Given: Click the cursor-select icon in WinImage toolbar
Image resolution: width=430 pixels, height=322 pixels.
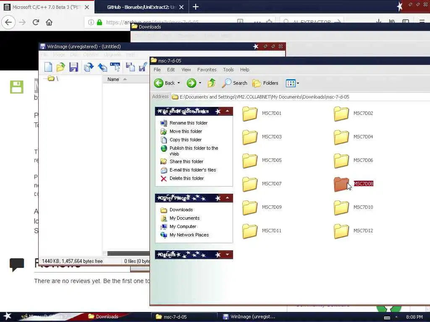Looking at the screenshot, I should click(x=115, y=67).
